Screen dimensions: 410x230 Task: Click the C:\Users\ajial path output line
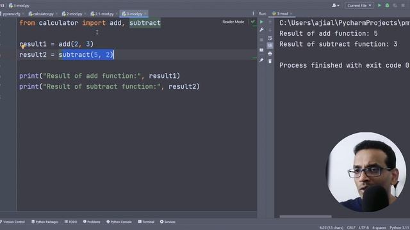pos(345,23)
